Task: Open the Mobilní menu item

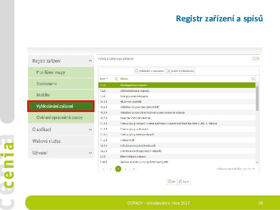Action: coord(61,95)
